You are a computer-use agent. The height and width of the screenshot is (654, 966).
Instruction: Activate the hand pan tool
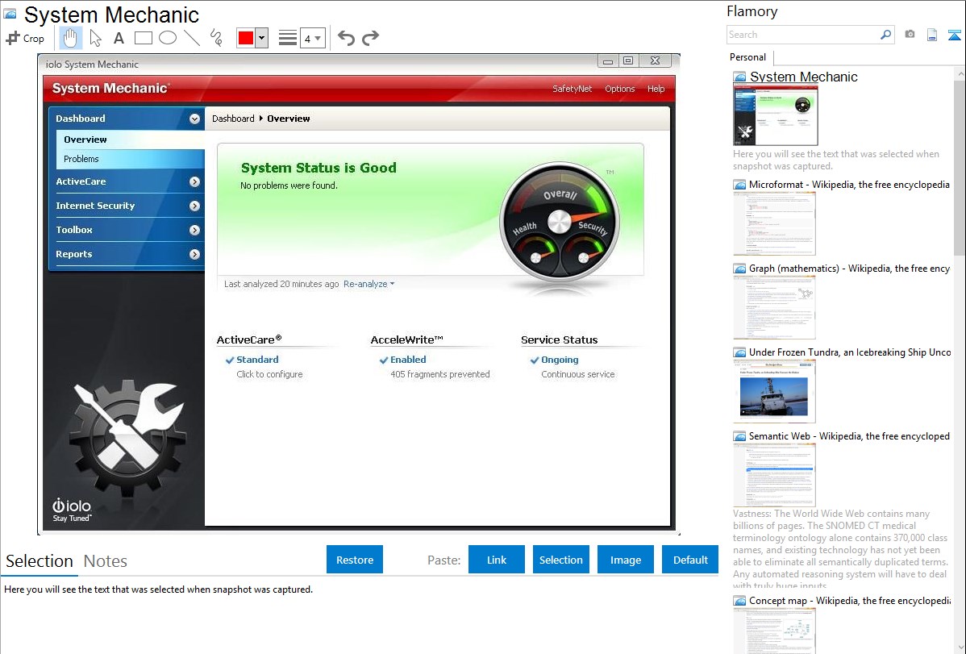(70, 38)
